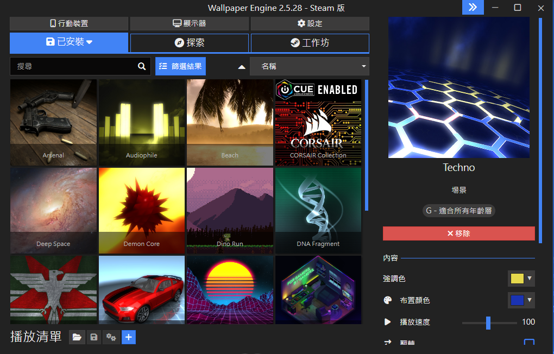
Task: Click the search magnifier icon
Action: [x=142, y=66]
